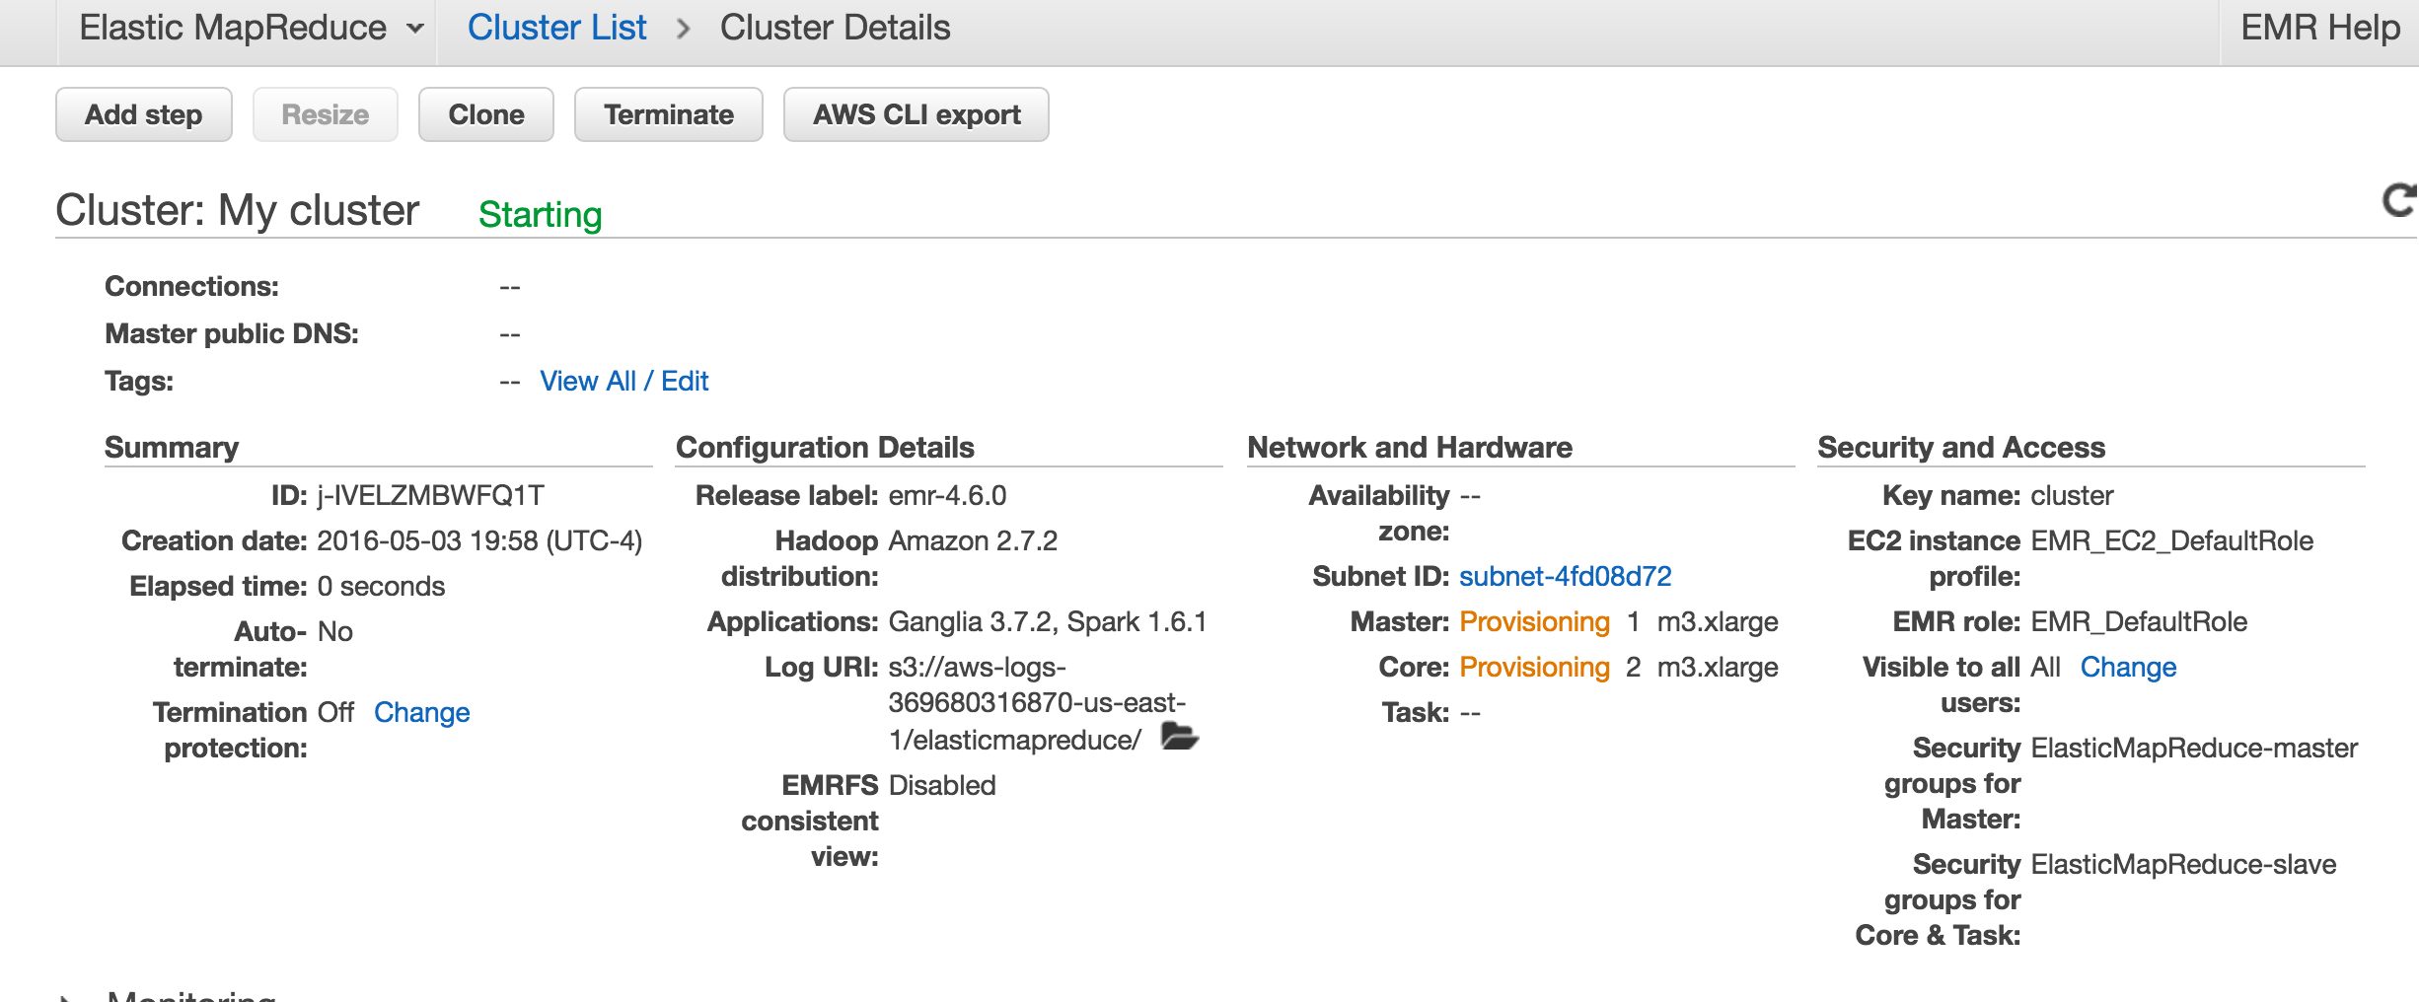Click the Cluster Details breadcrumb
Screen dimensions: 2419x1002
pos(835,29)
